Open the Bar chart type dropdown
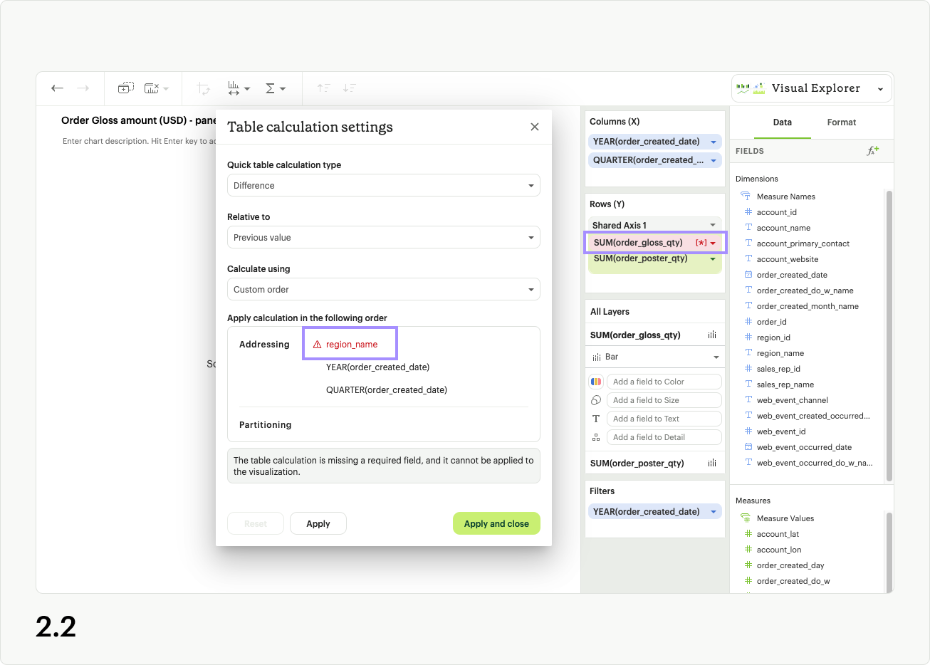Image resolution: width=930 pixels, height=665 pixels. [x=654, y=357]
